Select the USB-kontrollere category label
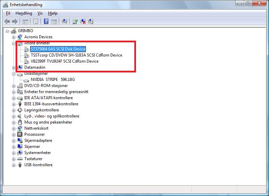 (x=38, y=165)
